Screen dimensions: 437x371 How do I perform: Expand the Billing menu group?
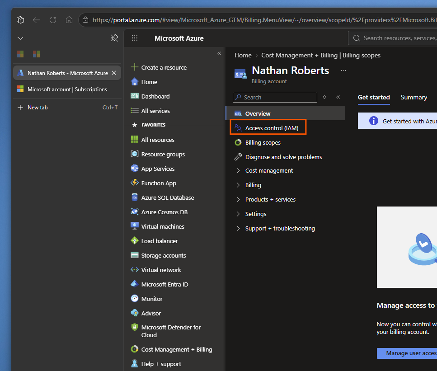tap(238, 185)
